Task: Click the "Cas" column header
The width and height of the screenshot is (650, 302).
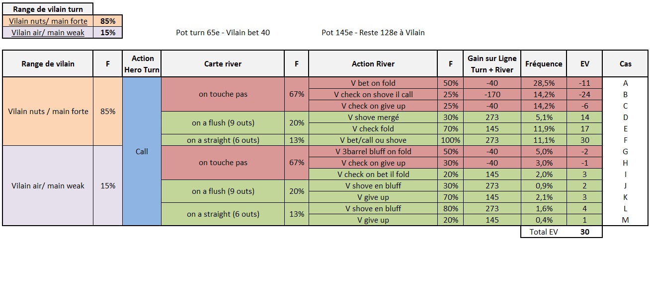Action: (x=625, y=64)
